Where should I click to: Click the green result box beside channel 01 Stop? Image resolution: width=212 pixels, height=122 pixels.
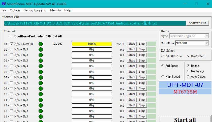pyautogui.click(x=152, y=44)
